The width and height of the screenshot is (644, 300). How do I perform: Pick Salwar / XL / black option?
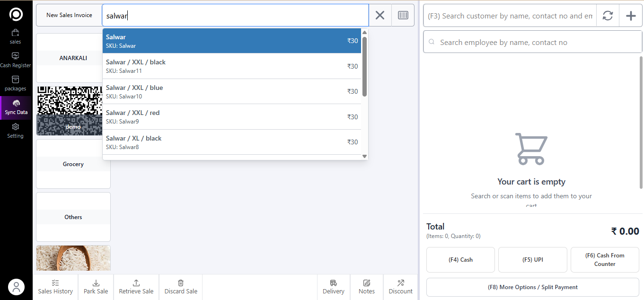[x=232, y=142]
